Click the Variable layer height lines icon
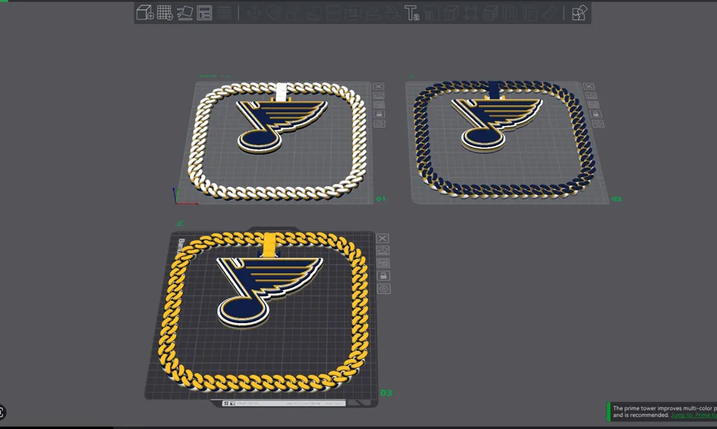The height and width of the screenshot is (429, 717). point(224,13)
